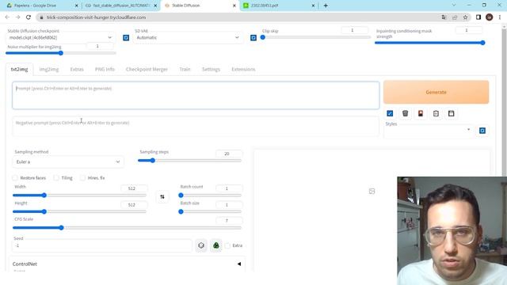
Task: Adjust Inpainting conditioning mask strength slider
Action: (430, 43)
